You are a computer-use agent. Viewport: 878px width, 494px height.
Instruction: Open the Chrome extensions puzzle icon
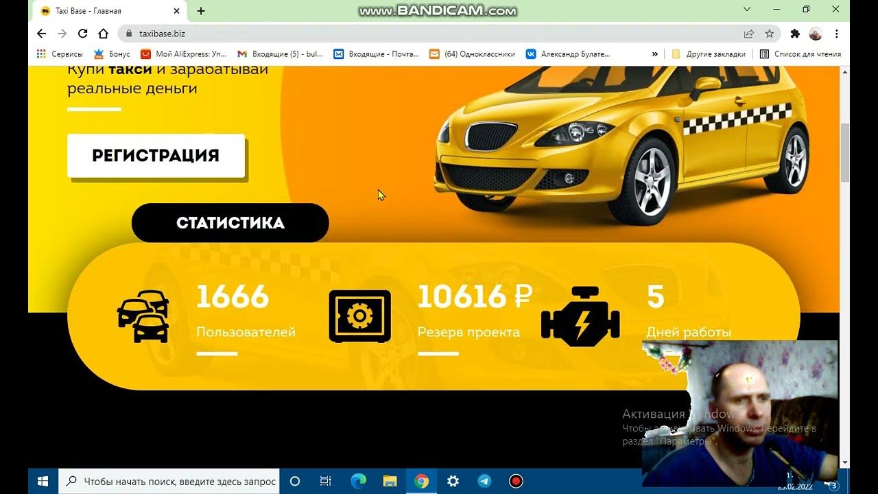coord(795,34)
